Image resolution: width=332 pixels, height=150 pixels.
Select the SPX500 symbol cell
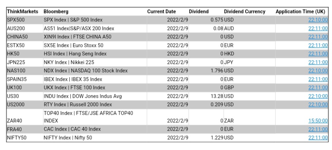coord(16,20)
